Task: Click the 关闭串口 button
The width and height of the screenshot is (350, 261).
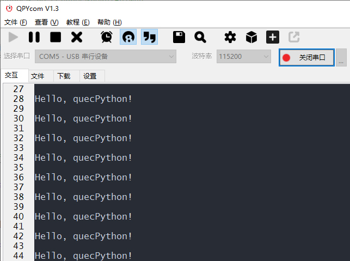Action: point(306,57)
